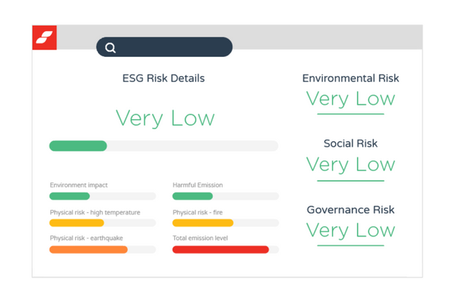
Task: Select the earthquake risk orange bar
Action: pos(102,249)
